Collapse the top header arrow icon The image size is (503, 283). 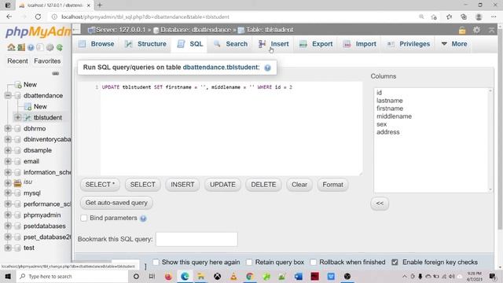coord(491,30)
